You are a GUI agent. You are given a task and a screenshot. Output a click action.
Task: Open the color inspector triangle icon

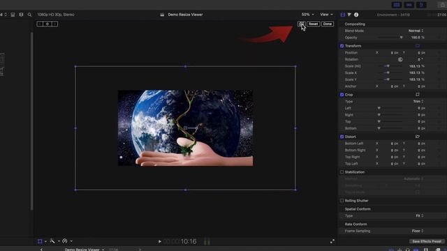click(x=349, y=15)
